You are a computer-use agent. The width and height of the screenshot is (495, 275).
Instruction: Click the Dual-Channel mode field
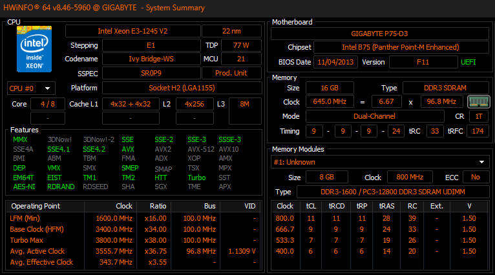coord(374,116)
